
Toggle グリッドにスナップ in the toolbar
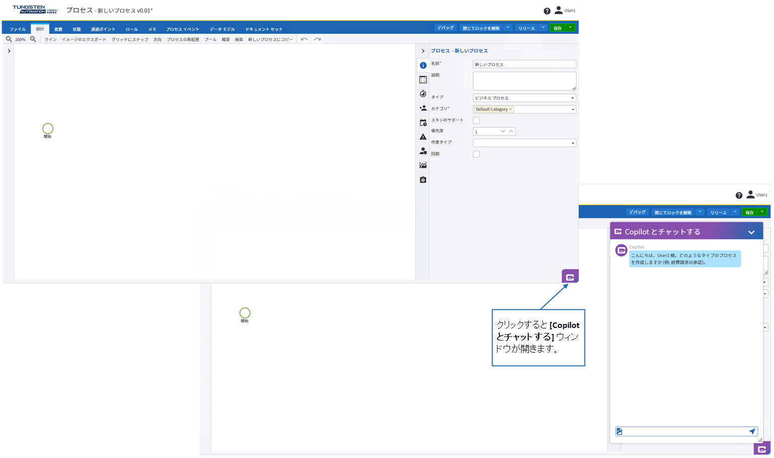point(130,40)
